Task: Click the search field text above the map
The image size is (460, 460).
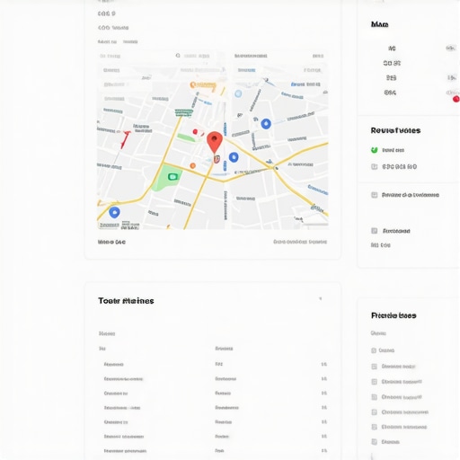Action: 197,56
